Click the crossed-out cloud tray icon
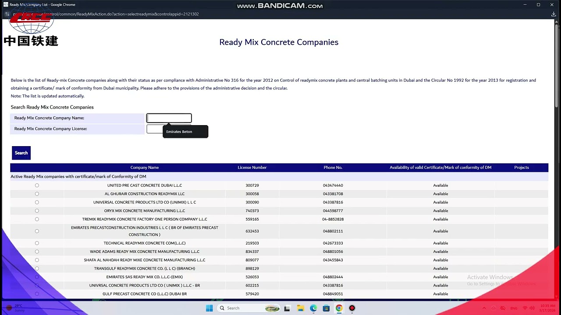The width and height of the screenshot is (561, 315). 502,308
